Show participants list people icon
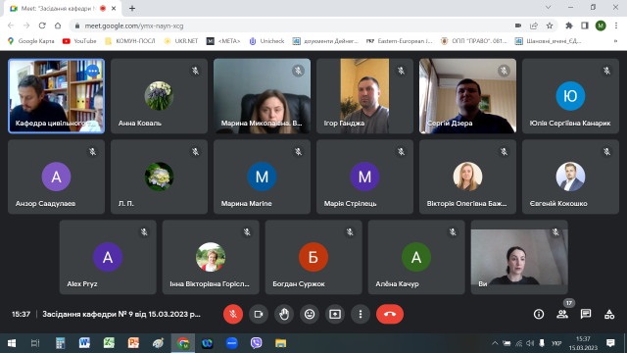 (562, 314)
